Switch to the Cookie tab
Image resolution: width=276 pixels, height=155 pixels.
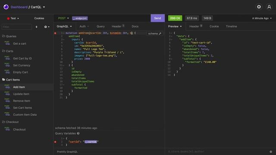[214, 26]
